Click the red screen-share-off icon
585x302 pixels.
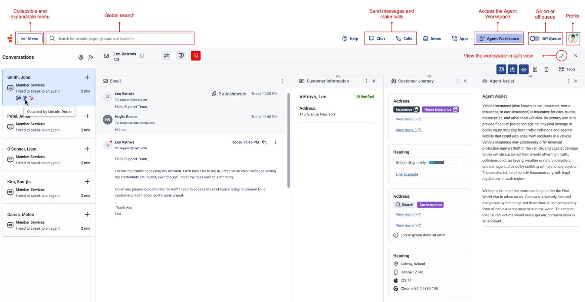196,55
